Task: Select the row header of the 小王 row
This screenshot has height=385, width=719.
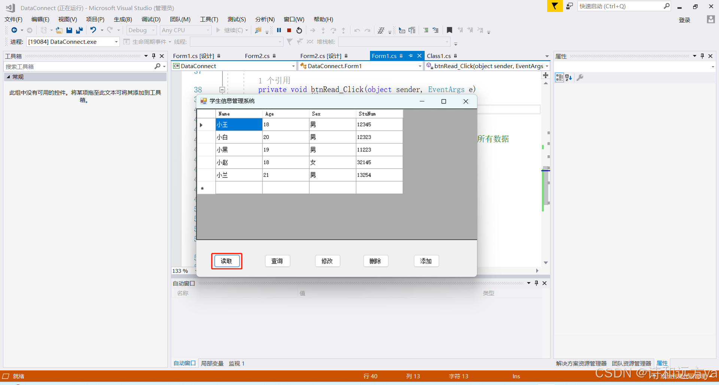Action: (x=206, y=125)
